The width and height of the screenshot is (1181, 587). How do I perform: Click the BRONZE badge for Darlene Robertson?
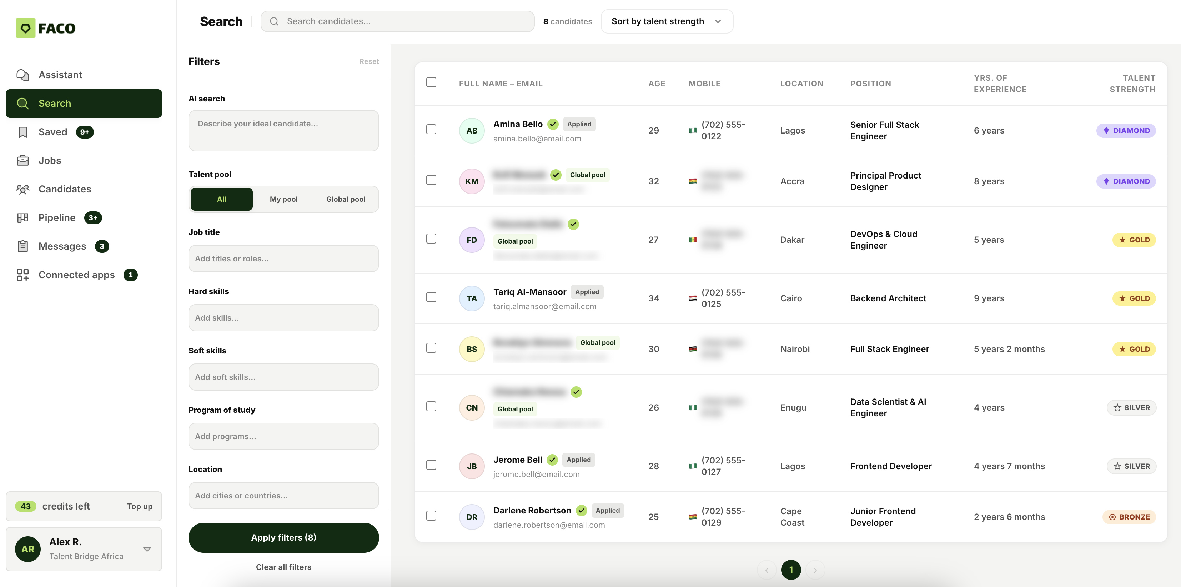coord(1129,517)
